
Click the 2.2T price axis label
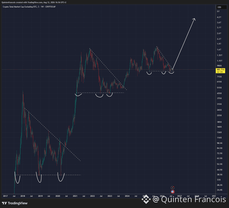219,39
